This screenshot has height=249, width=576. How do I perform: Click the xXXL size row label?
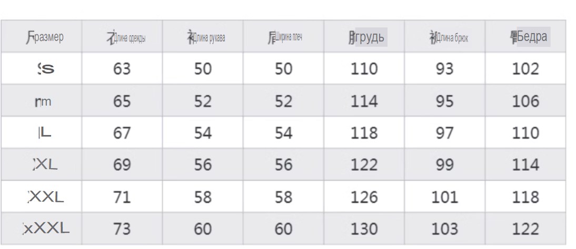[x=46, y=229]
